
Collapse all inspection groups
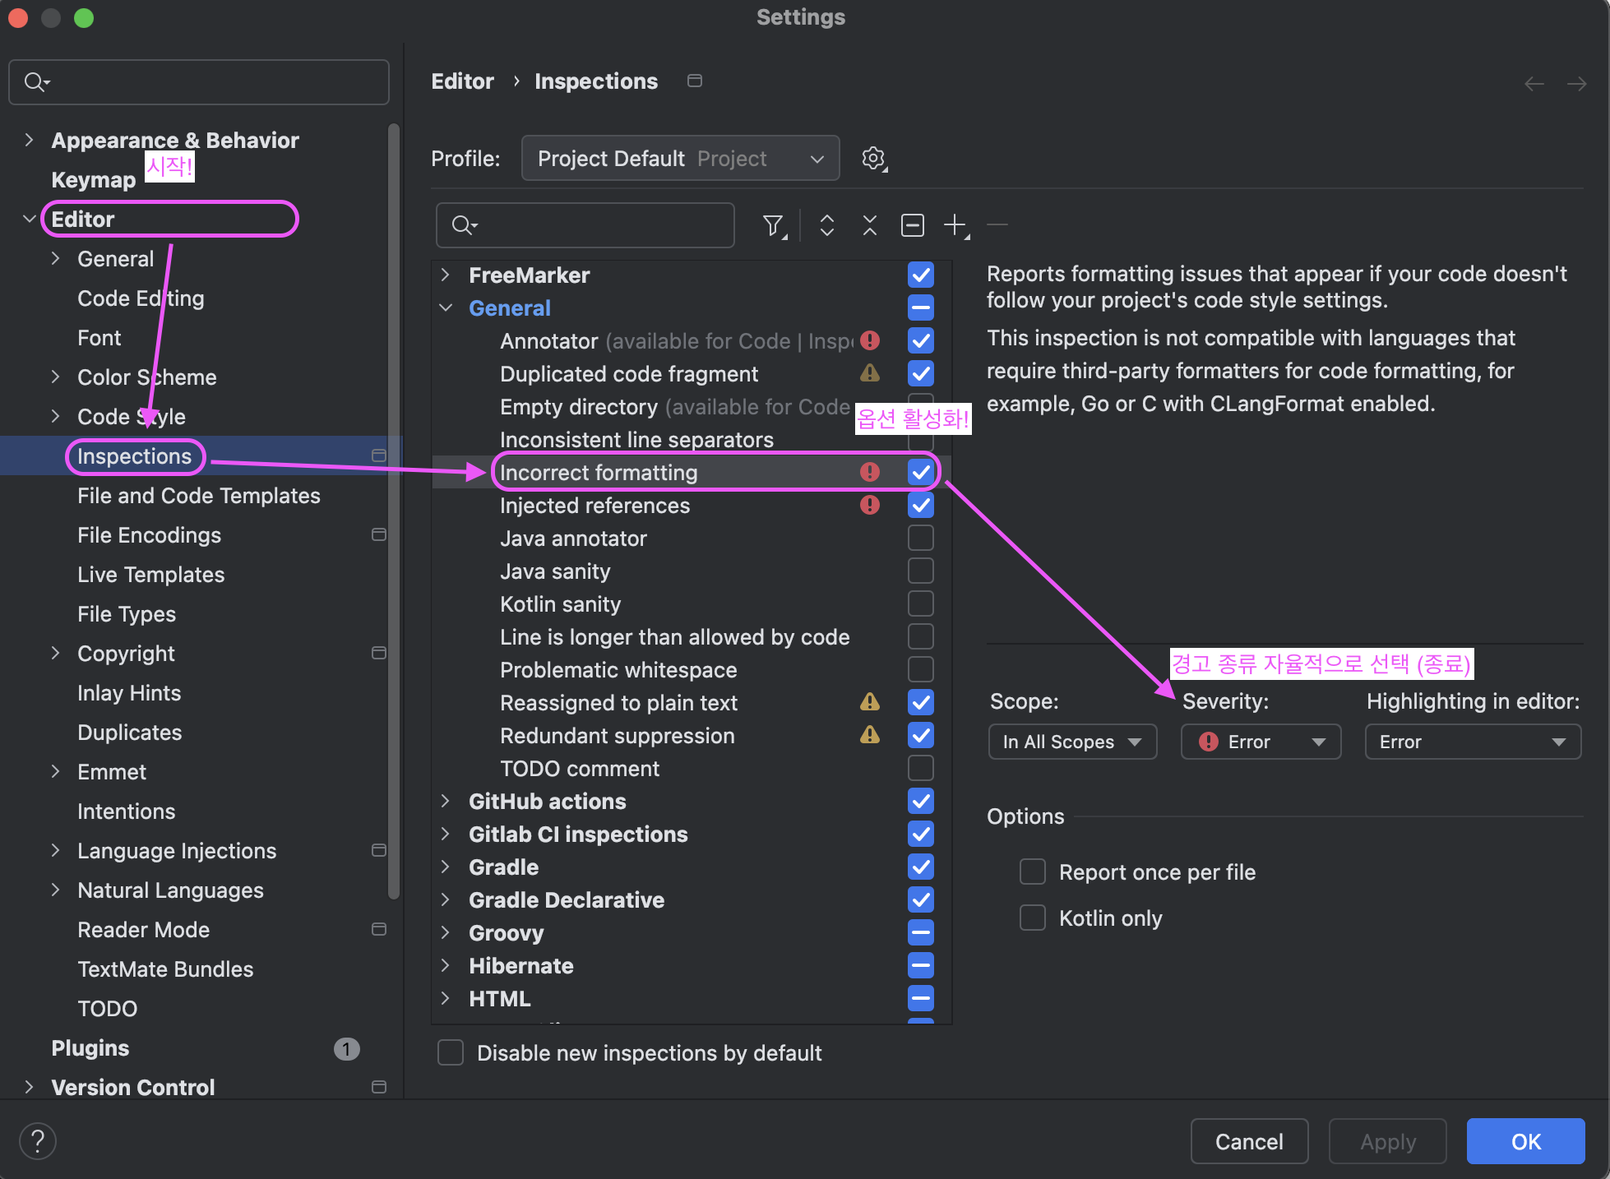point(869,224)
